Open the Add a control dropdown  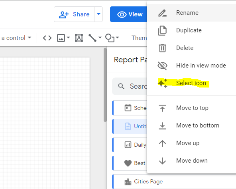coord(16,38)
